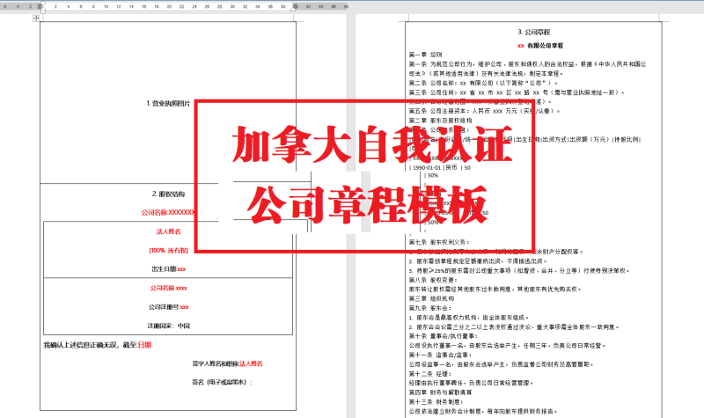Click the banner text 公司章程模板

pos(367,204)
